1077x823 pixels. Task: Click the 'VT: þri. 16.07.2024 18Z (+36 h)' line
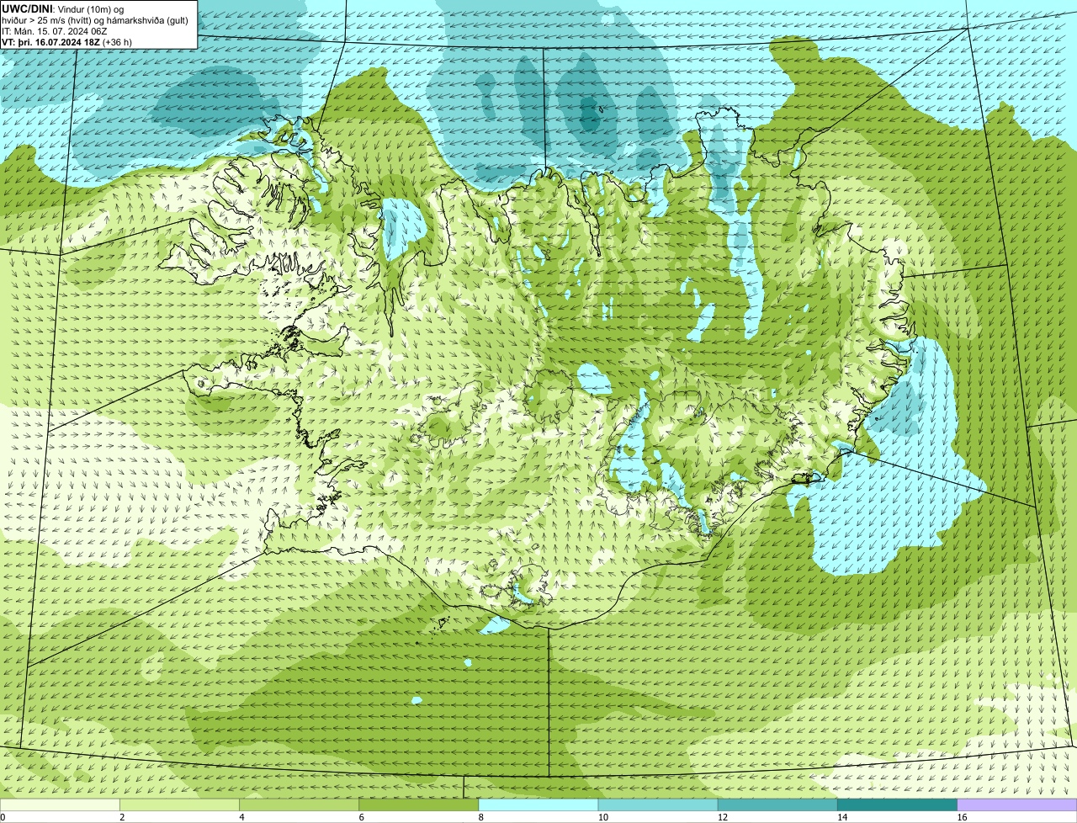66,41
